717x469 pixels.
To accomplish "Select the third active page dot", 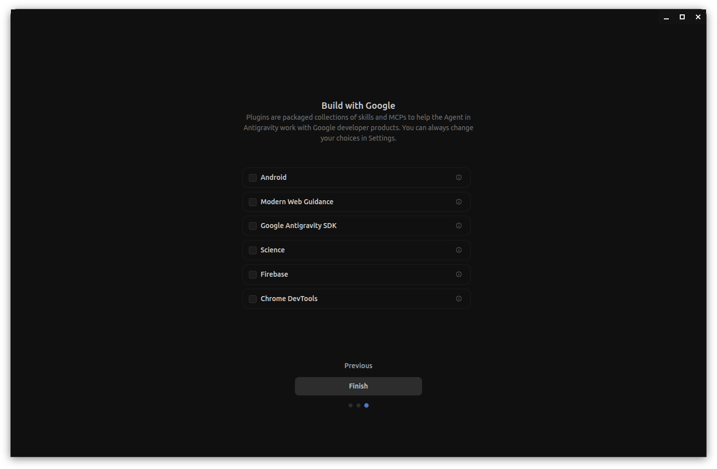I will click(366, 405).
